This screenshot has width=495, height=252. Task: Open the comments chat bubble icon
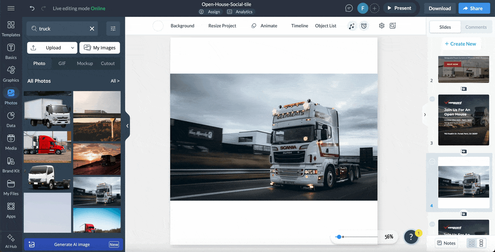(349, 8)
